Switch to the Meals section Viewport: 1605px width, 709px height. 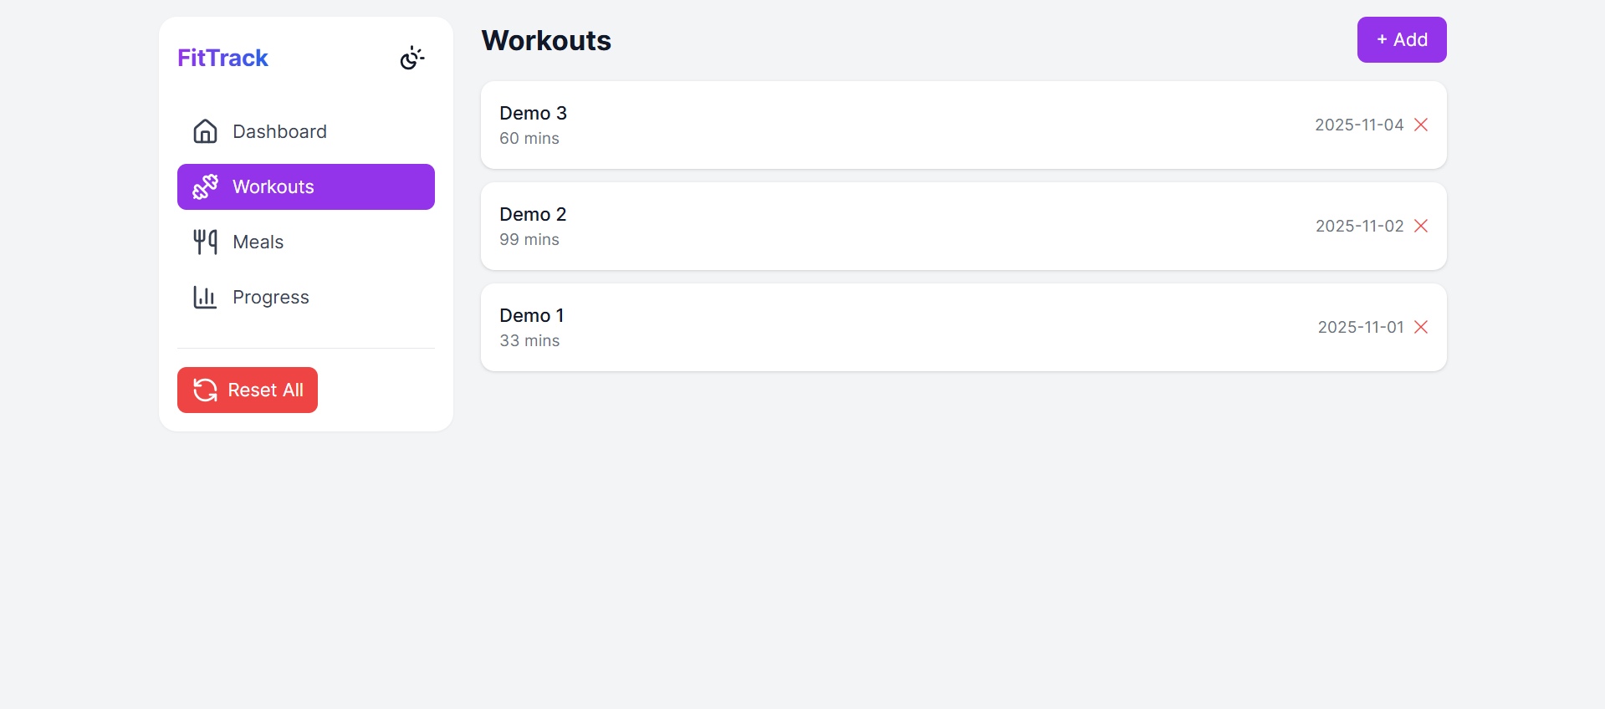[x=258, y=242]
